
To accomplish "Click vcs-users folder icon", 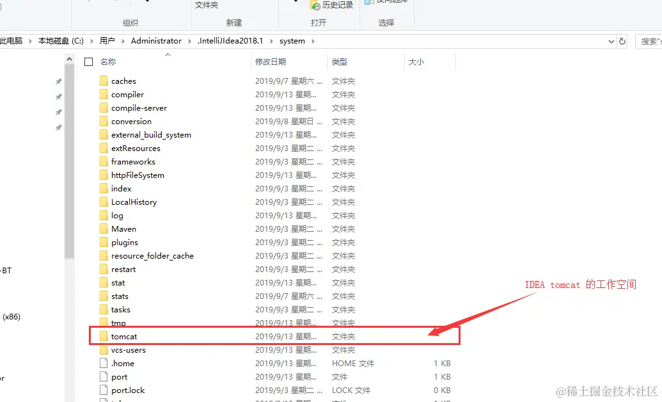I will point(104,350).
